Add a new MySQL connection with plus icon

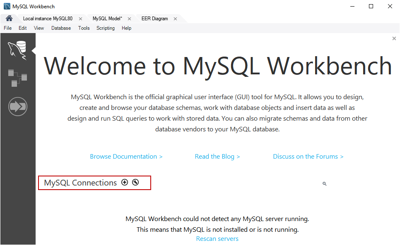point(125,182)
